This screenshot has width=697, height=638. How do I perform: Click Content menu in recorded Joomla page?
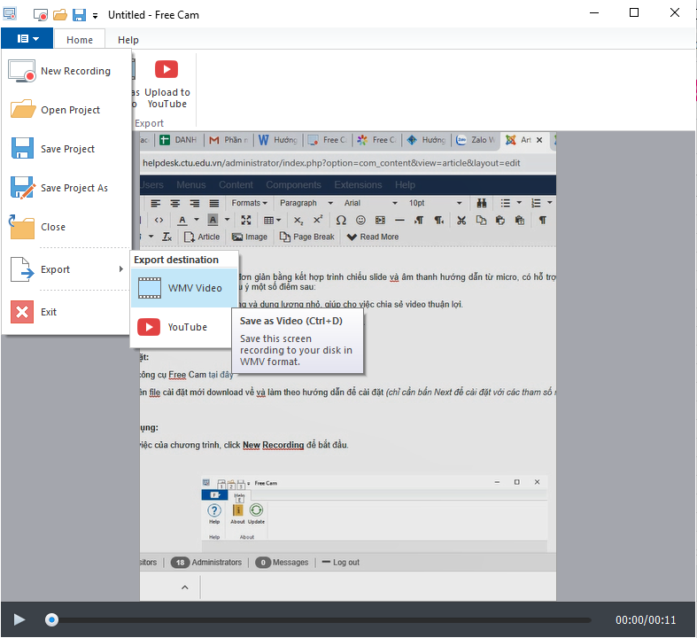click(x=236, y=184)
